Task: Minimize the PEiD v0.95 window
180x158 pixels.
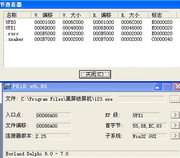Action: (158, 86)
